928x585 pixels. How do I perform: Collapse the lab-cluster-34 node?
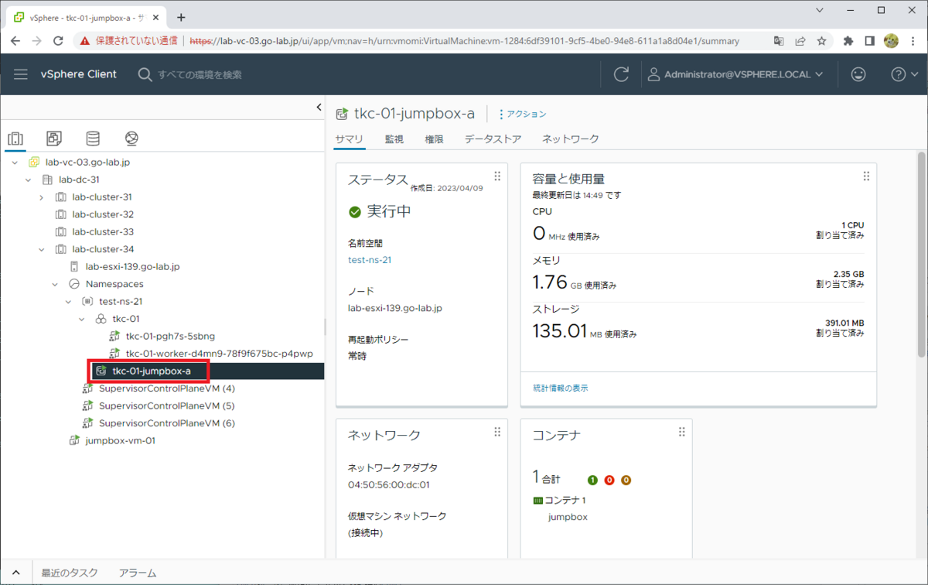click(x=41, y=249)
